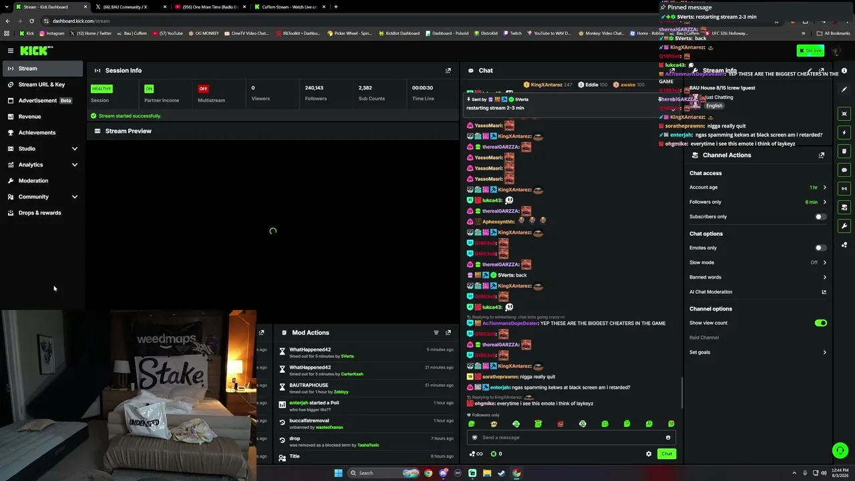Switch to Cuffem Stream tab
This screenshot has width=855, height=481.
click(x=289, y=7)
